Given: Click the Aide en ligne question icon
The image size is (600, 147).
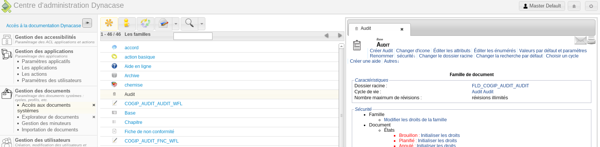Looking at the screenshot, I should tap(115, 66).
